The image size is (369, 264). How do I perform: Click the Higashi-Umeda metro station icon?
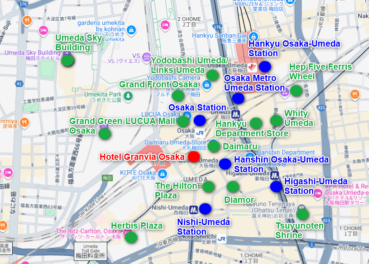click(x=274, y=175)
